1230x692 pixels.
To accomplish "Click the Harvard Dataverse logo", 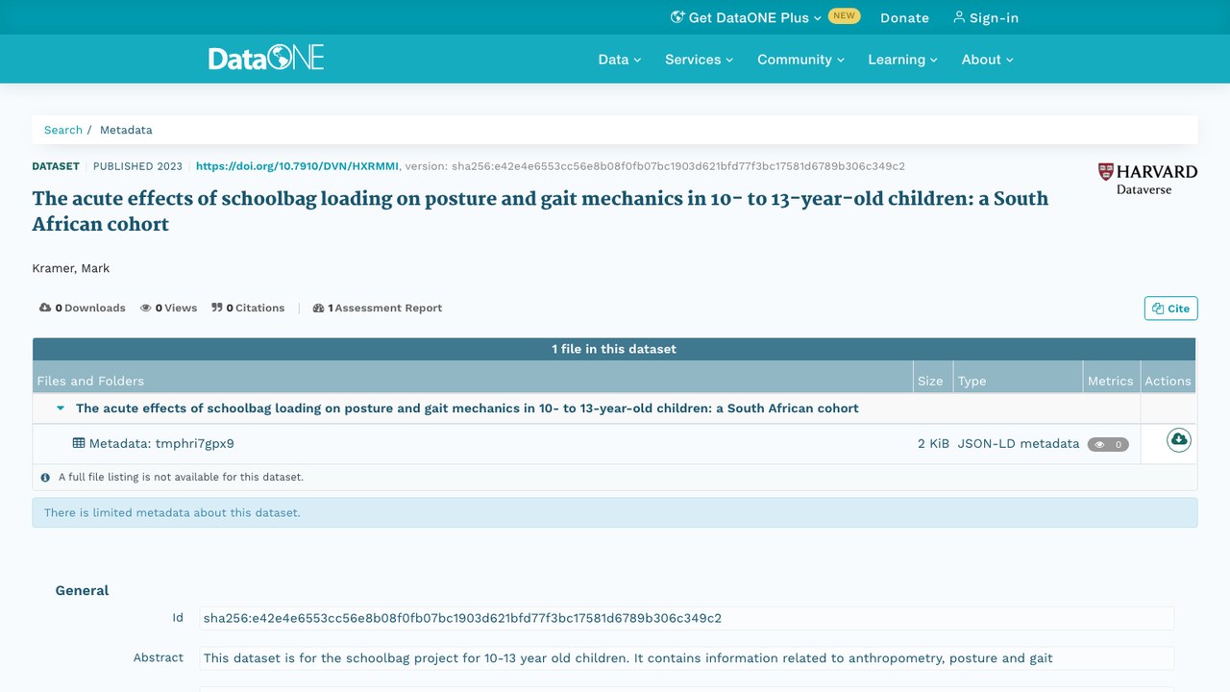I will tap(1147, 179).
